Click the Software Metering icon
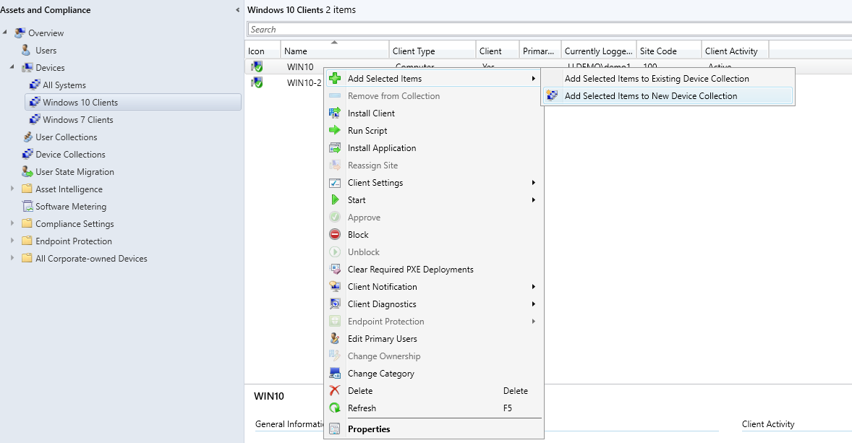The height and width of the screenshot is (443, 852). (27, 206)
